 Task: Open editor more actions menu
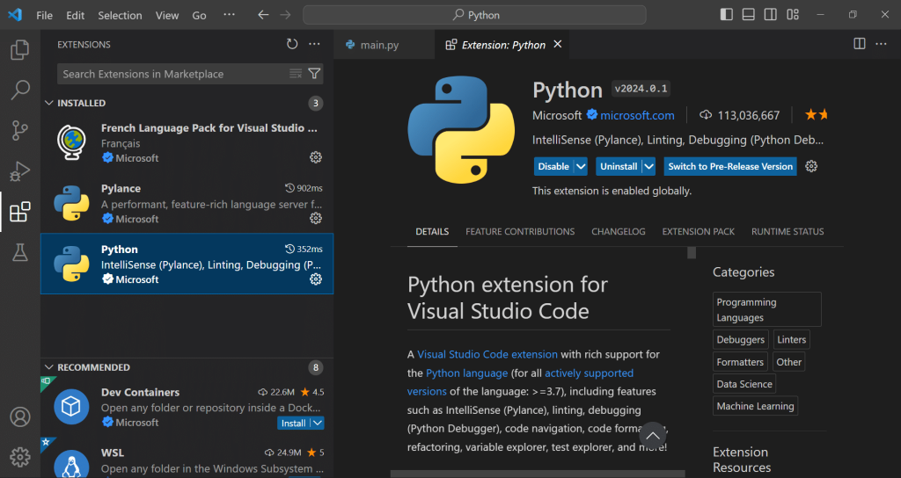coord(881,44)
